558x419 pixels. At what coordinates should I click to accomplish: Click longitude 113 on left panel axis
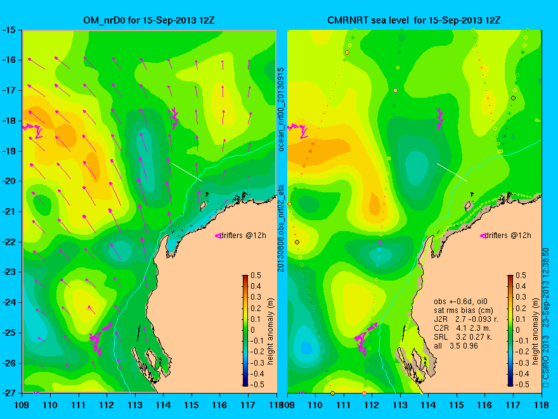coord(135,405)
